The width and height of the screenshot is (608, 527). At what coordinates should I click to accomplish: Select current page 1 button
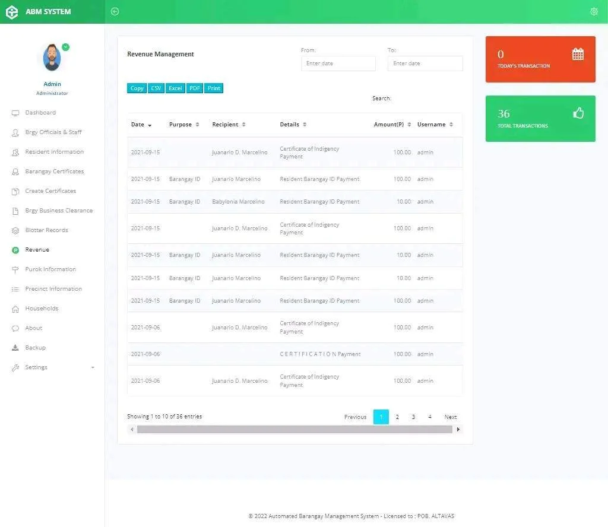(x=381, y=417)
